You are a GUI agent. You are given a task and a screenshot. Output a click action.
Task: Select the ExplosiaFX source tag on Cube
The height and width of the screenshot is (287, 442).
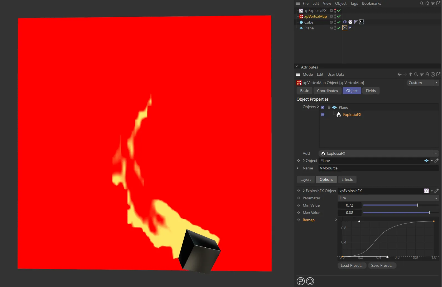point(350,22)
